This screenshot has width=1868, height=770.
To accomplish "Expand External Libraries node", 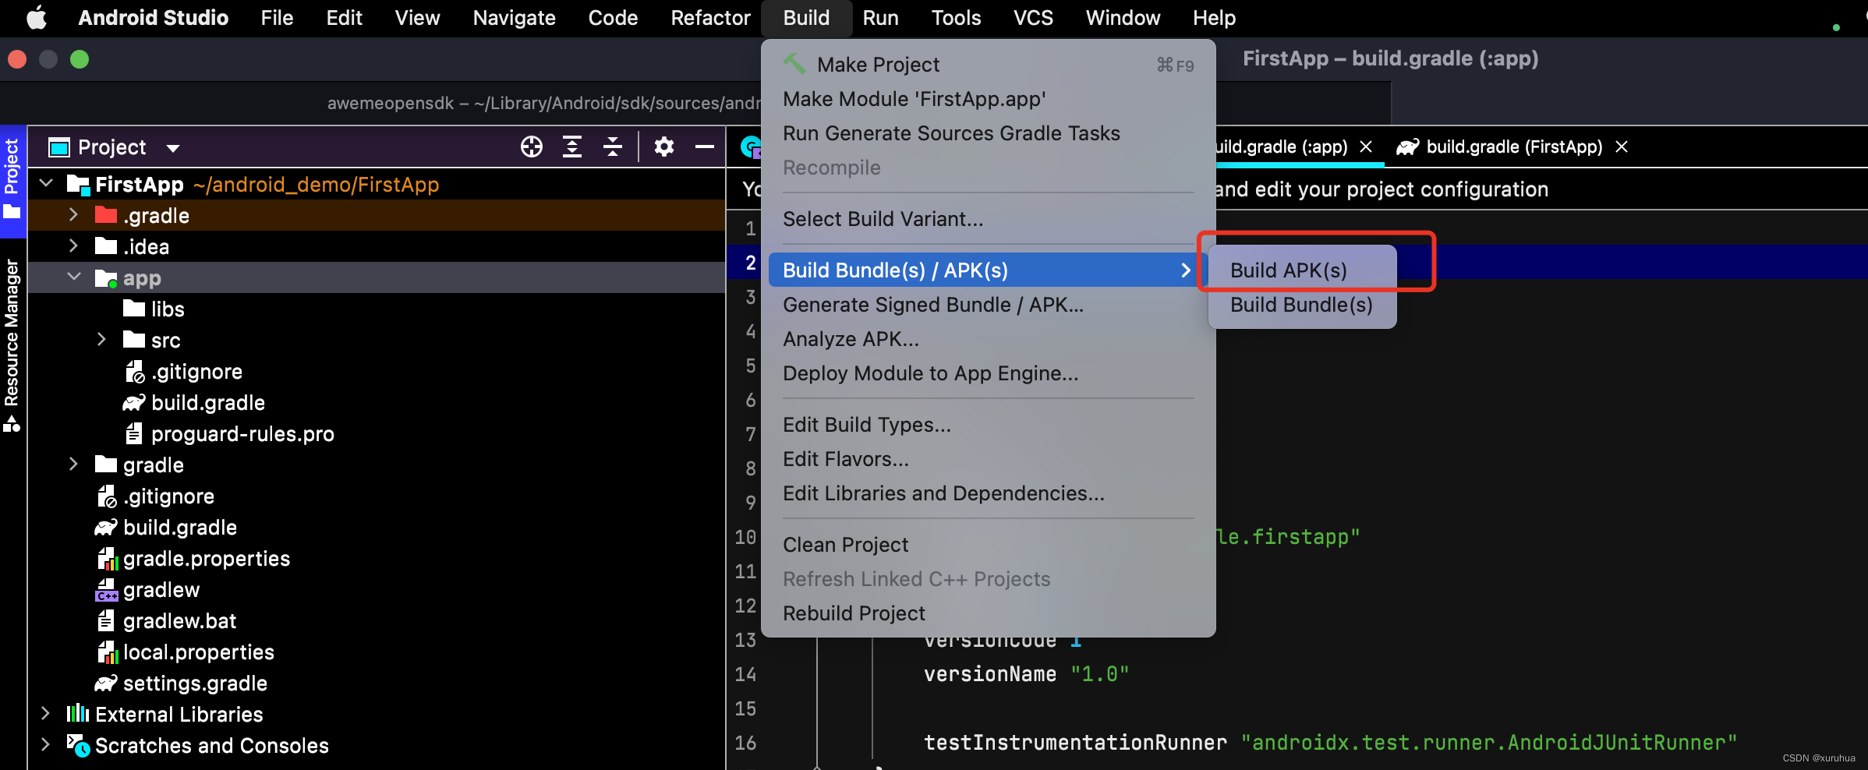I will click(45, 714).
